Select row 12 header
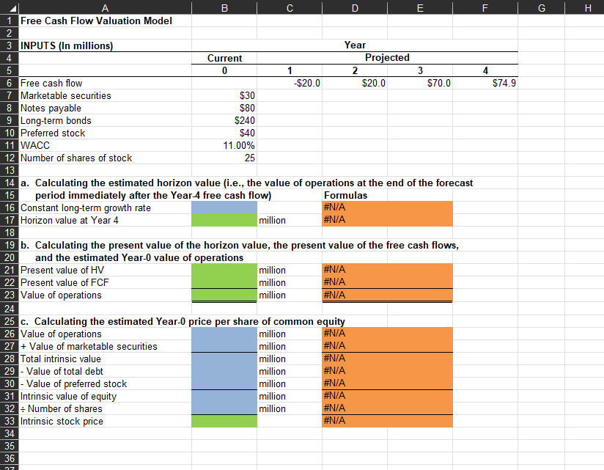Screen dimensions: 604x470 point(8,158)
